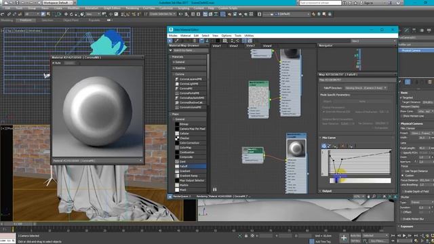Image resolution: width=434 pixels, height=244 pixels.
Task: Open the Options menu in Slate editor
Action: coord(226,36)
